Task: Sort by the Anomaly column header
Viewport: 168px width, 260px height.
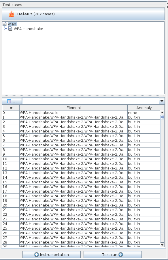Action: [144, 108]
